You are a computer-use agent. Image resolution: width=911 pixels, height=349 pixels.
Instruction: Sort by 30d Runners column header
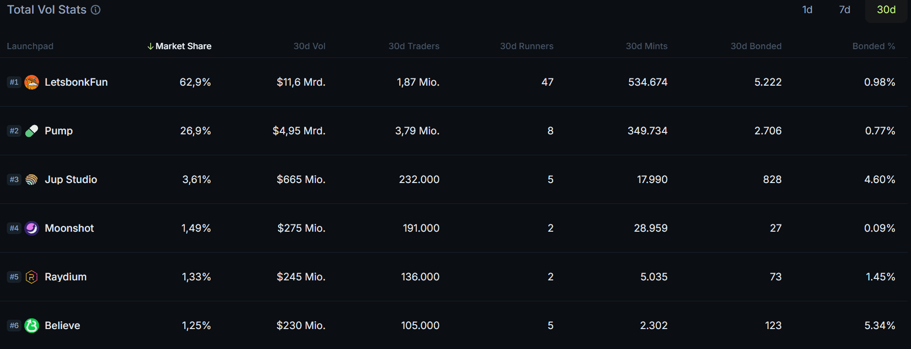click(x=526, y=46)
